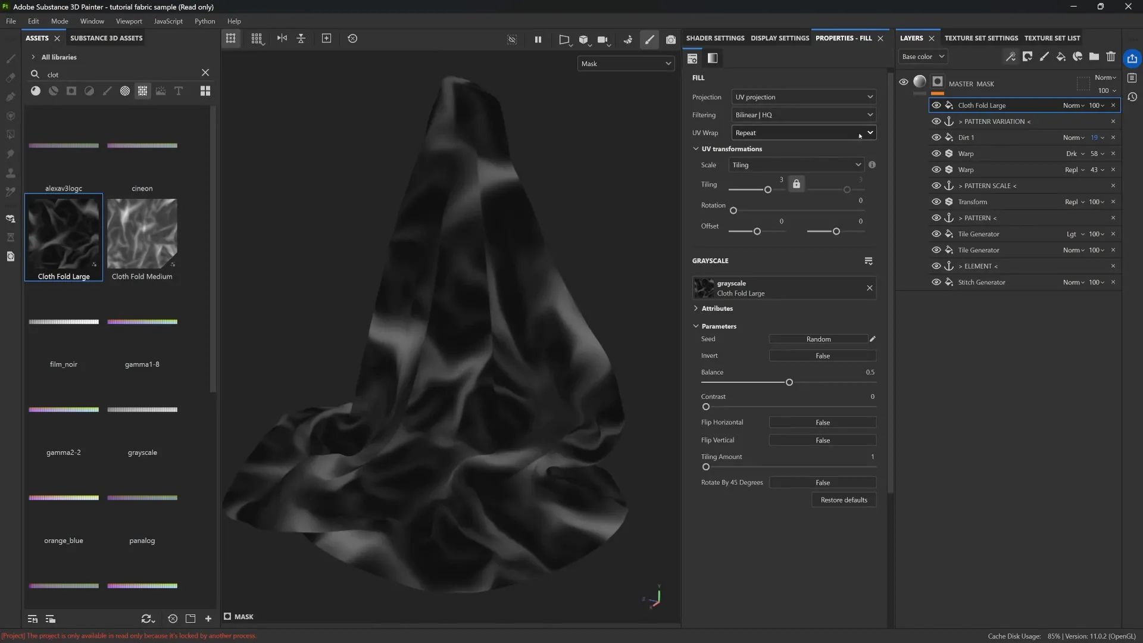Click the Random seed button

(x=818, y=339)
